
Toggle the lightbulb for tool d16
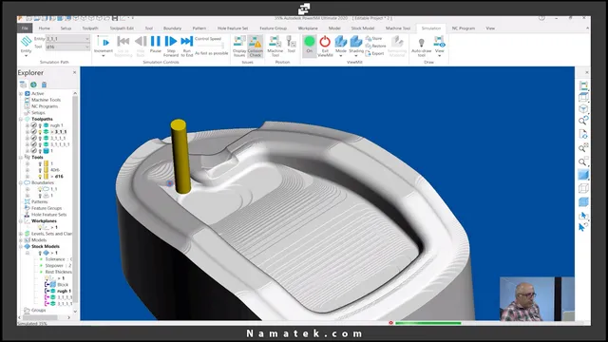[x=40, y=177]
